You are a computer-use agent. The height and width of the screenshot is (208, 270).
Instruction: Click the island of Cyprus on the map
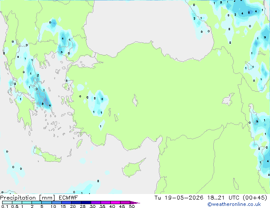pos(132,169)
